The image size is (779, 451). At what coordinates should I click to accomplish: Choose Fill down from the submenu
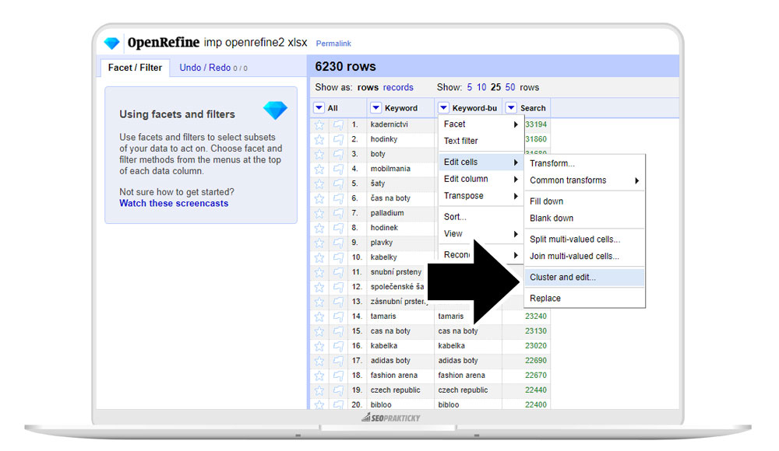click(585, 201)
